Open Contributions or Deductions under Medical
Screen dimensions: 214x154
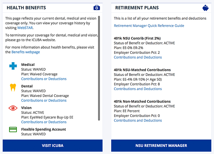[x=44, y=79]
